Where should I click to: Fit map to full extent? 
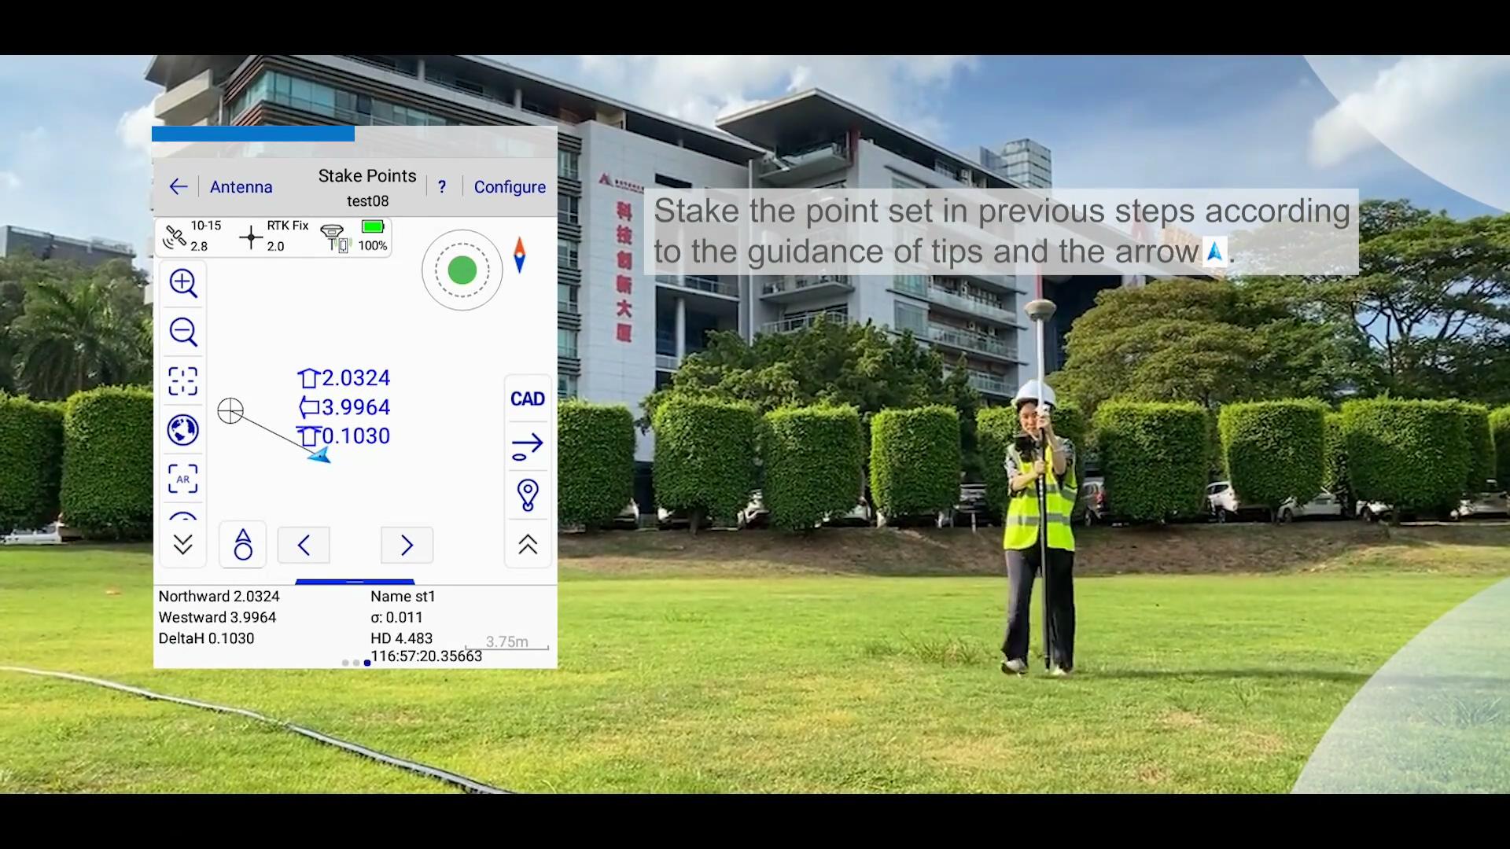(x=183, y=381)
